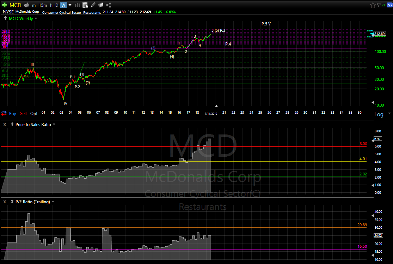The image size is (393, 264).
Task: Click the 212.69 current price tag on axis
Action: (x=379, y=34)
